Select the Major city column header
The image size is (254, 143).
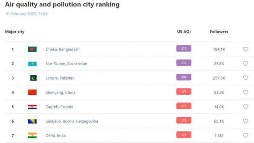(15, 32)
